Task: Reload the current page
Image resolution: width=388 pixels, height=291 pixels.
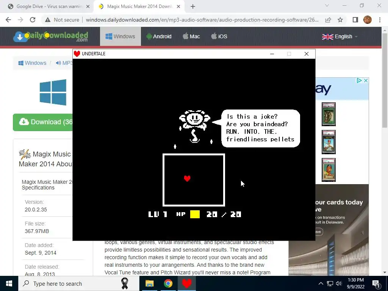Action: 33,20
